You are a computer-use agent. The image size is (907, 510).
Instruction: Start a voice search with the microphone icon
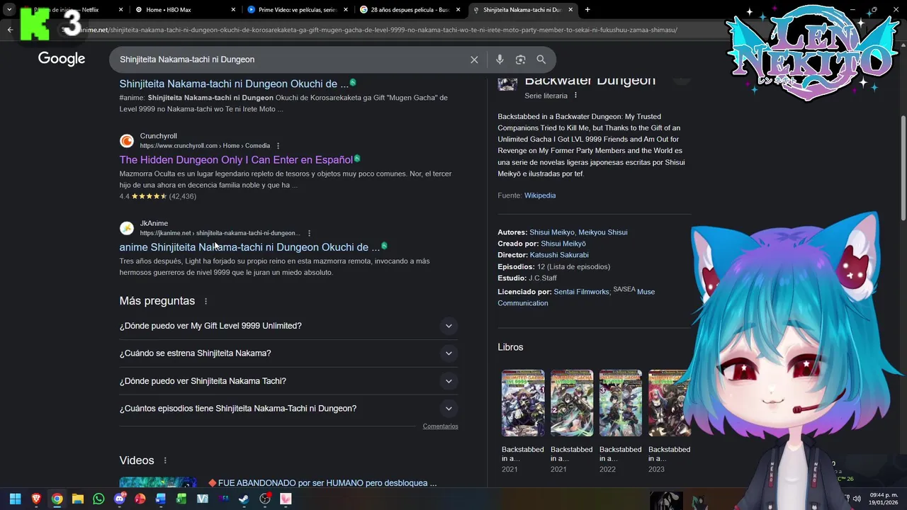(500, 59)
